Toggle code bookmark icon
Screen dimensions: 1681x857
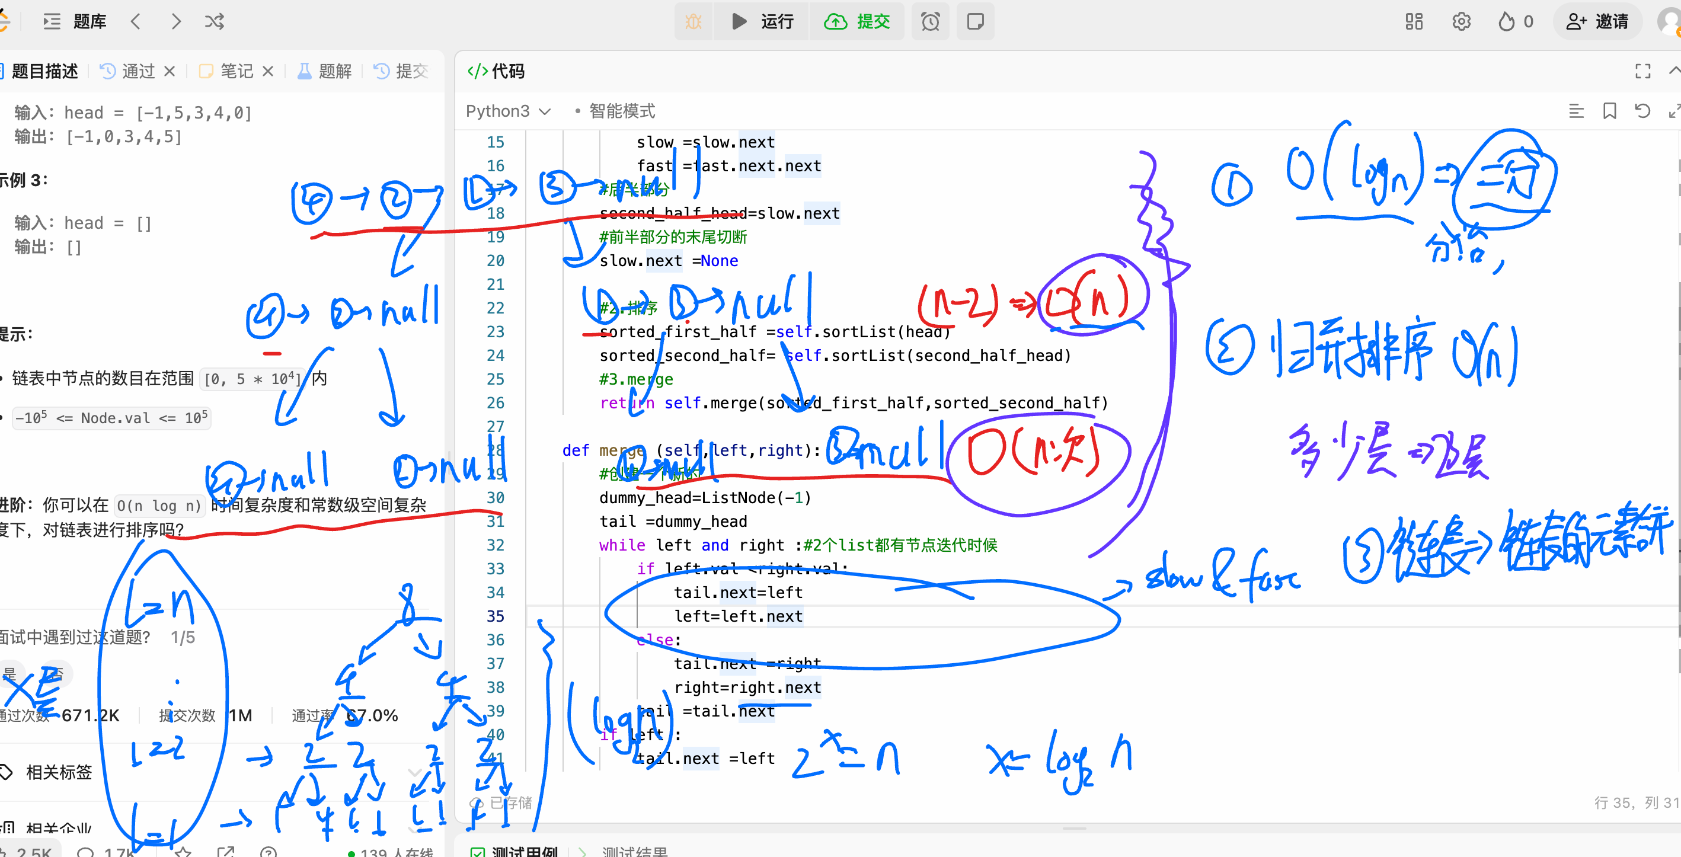pos(1609,111)
